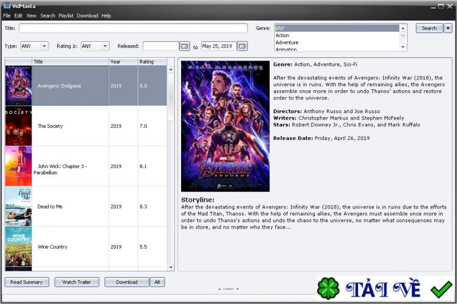Open the File menu
The width and height of the screenshot is (457, 304).
(x=7, y=16)
